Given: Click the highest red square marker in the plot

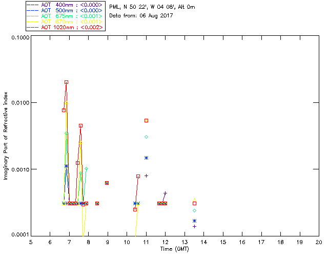Looking at the screenshot, I should pos(66,82).
